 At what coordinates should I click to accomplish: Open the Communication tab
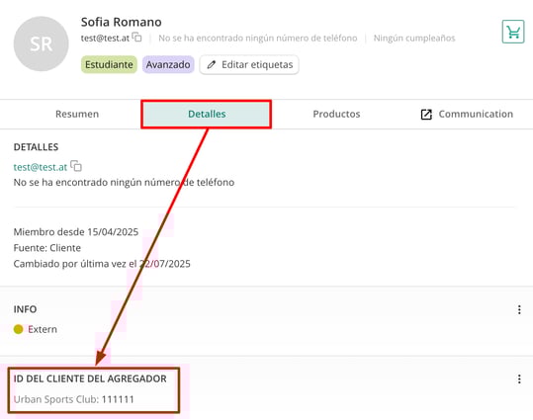[x=467, y=115]
